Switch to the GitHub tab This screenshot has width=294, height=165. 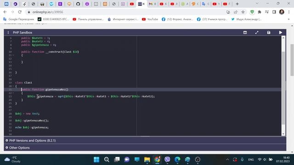78,4
